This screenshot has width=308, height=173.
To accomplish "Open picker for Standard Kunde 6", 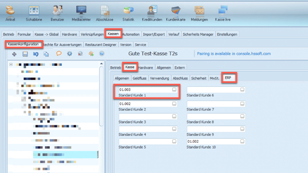I will (x=242, y=90).
